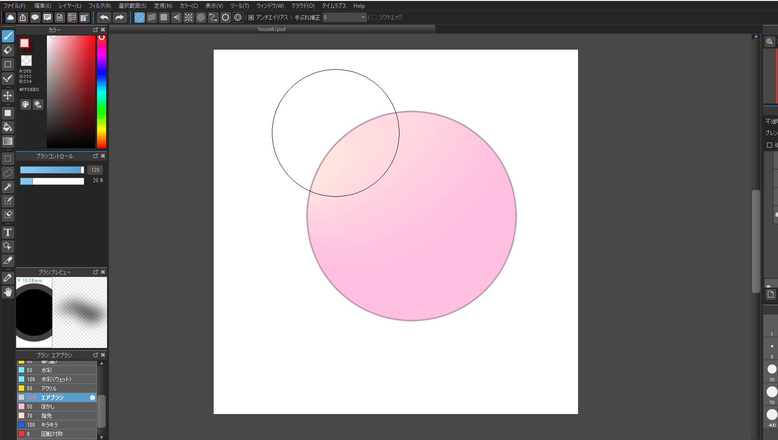Close the ブラシプレビュー panel
Viewport: 778px width, 440px height.
pos(103,272)
